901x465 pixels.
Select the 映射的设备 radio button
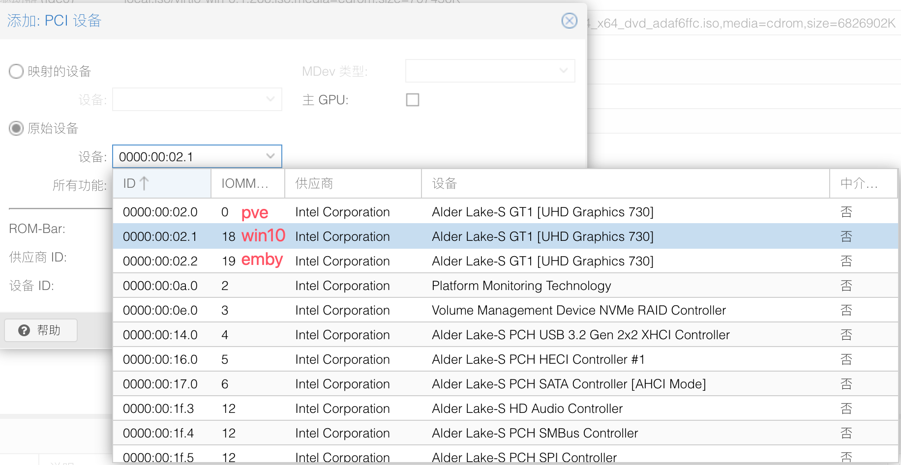[x=16, y=71]
